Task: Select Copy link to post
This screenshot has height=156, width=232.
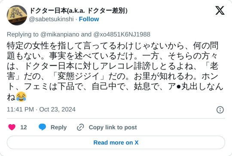Action: (x=113, y=127)
